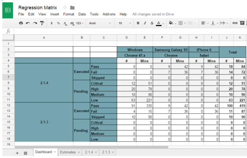Toggle Bold formatting
Viewport: 247px width, 158px height.
pos(138,23)
